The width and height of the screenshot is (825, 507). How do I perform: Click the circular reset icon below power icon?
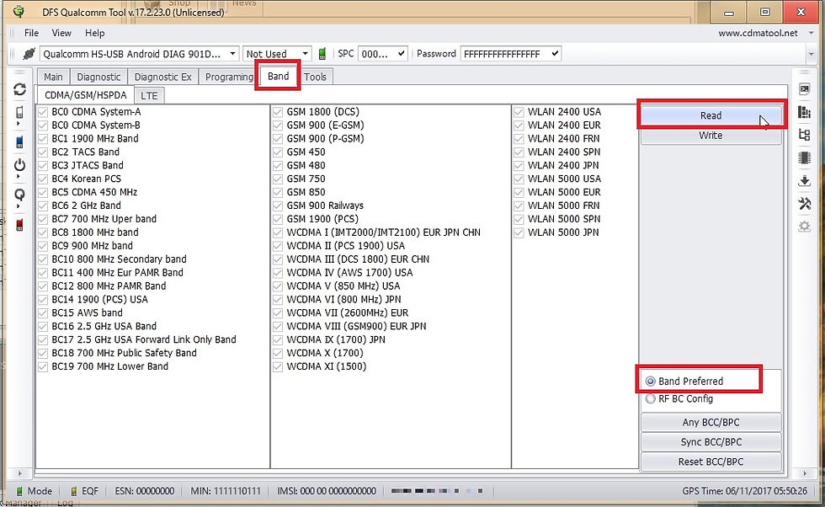pos(19,195)
